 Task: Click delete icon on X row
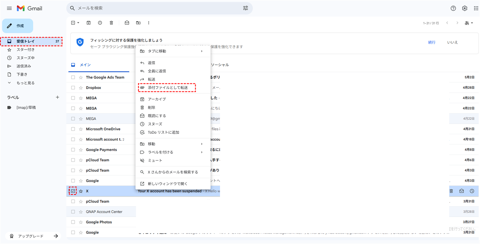click(451, 191)
